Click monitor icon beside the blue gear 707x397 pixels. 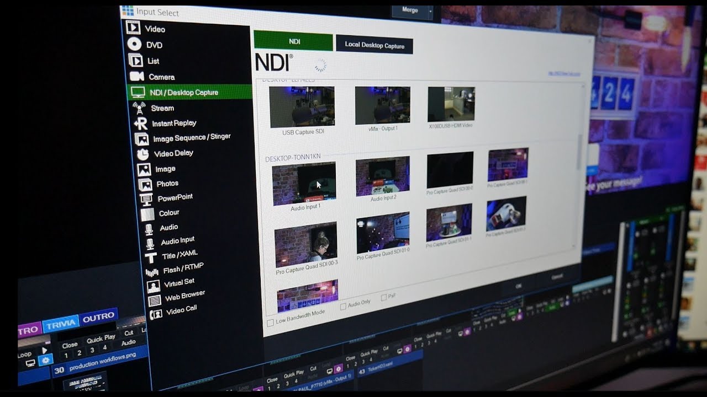click(x=30, y=363)
